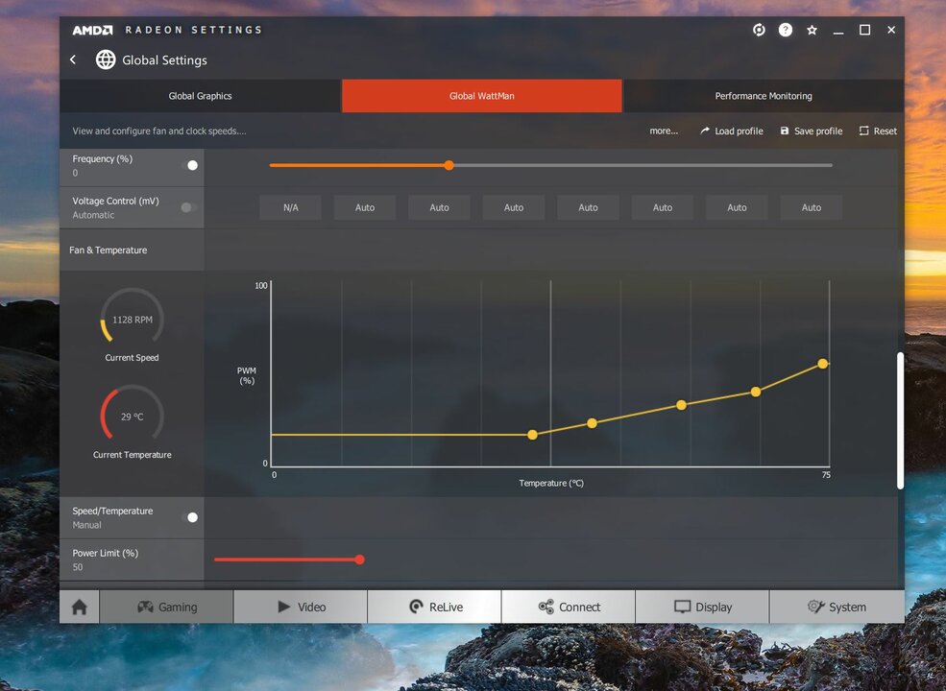Click the Global Settings globe icon
This screenshot has width=946, height=691.
click(106, 60)
